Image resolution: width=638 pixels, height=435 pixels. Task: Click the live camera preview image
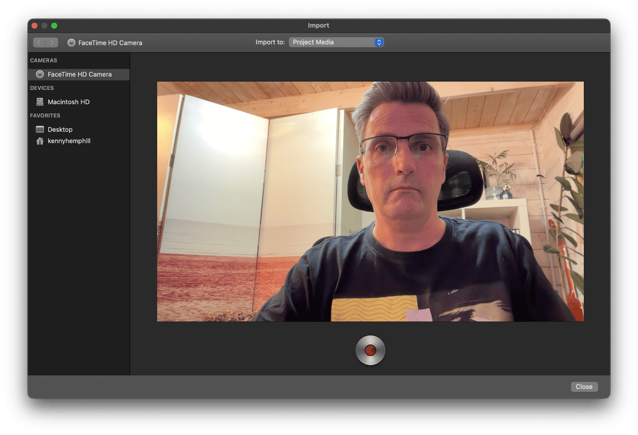coord(370,201)
